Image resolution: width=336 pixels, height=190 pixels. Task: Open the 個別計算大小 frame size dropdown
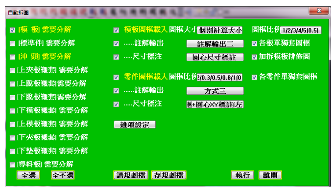[219, 30]
